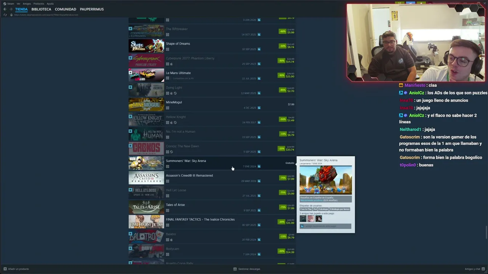Click the store URL address field

point(46,15)
